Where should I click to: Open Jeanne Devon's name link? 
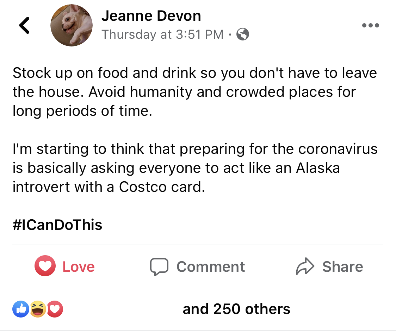151,16
